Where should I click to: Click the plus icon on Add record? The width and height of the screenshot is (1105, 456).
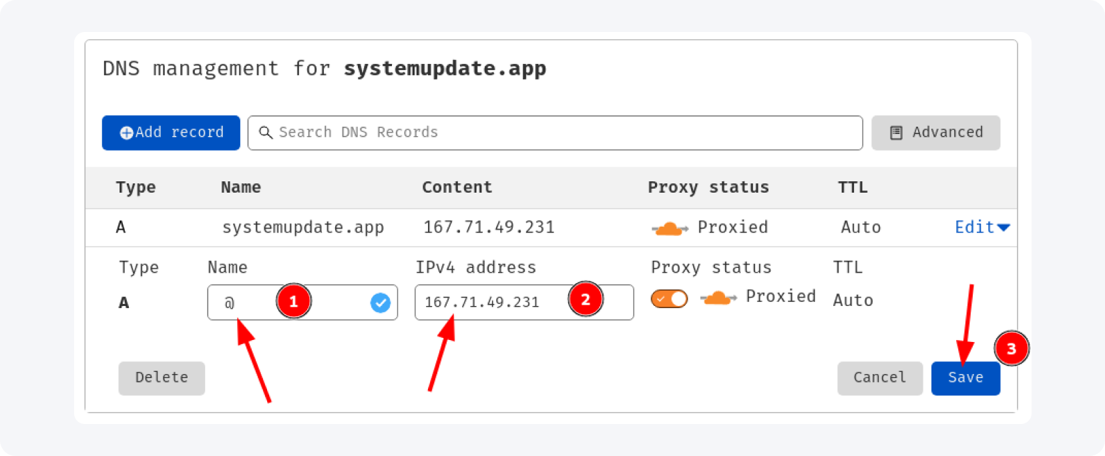click(x=126, y=133)
